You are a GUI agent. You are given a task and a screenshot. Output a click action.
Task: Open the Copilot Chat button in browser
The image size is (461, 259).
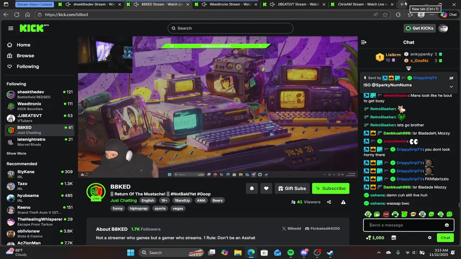449,15
